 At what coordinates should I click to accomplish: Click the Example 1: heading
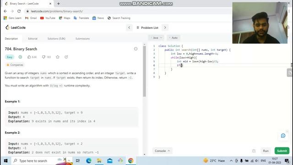point(12,101)
